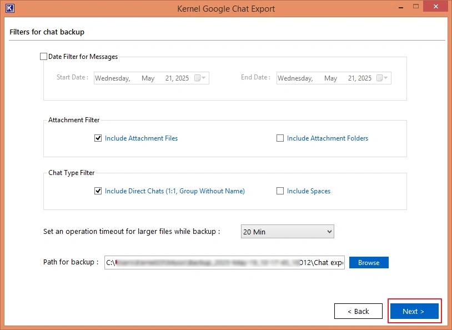The width and height of the screenshot is (452, 330).
Task: Minimize the Kernel Google Chat Export window
Action: (x=401, y=7)
